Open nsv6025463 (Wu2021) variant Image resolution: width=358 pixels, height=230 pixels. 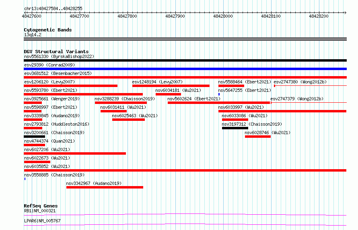tap(135, 116)
